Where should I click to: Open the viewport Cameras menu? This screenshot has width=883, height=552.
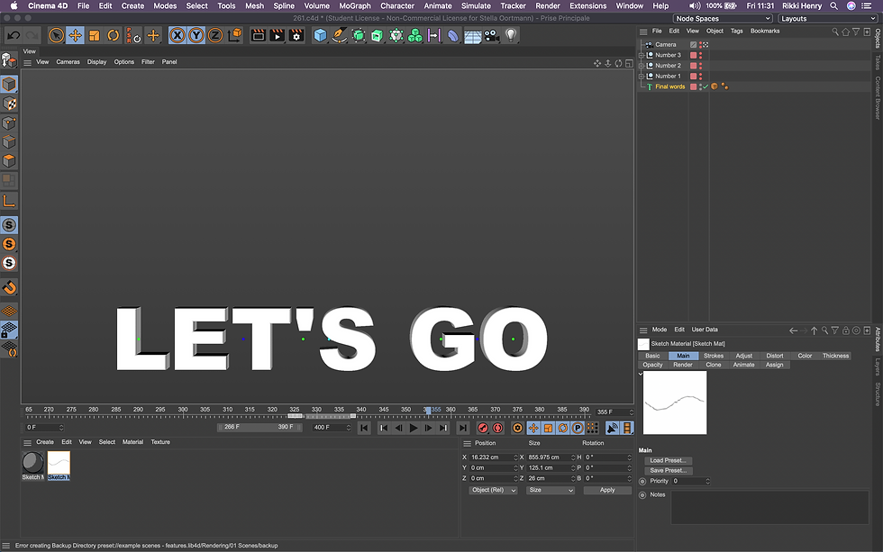point(68,62)
